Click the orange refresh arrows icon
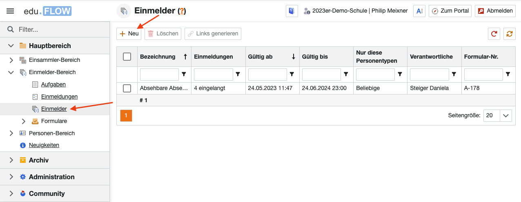Screen dimensions: 521x202 click(509, 34)
